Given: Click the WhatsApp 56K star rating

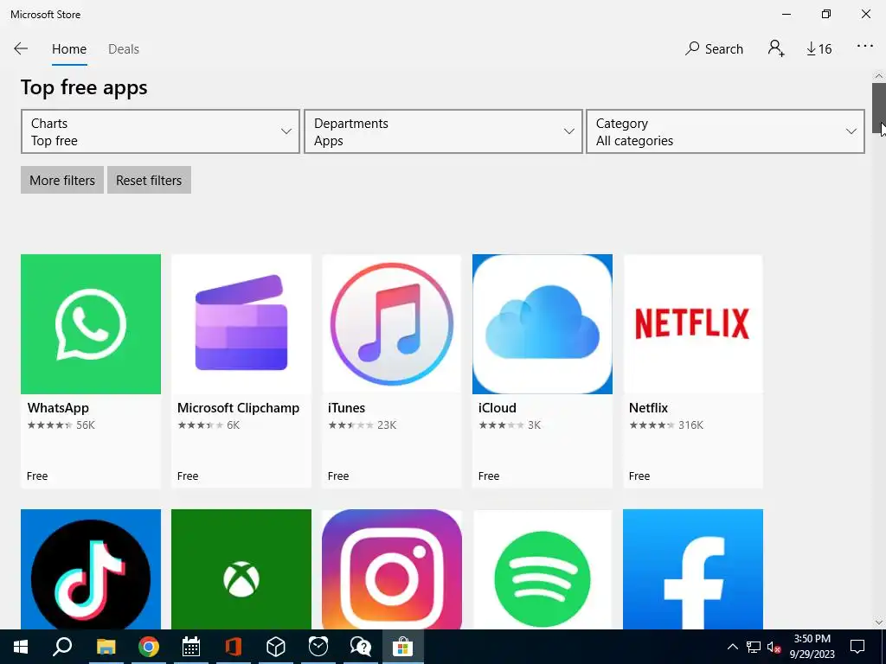Looking at the screenshot, I should tap(61, 425).
